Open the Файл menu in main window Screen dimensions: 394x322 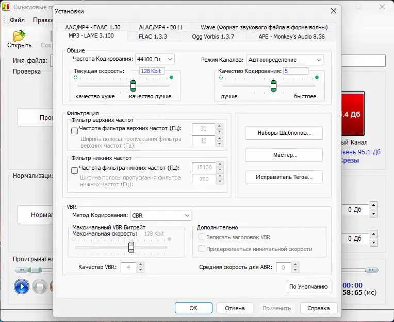[x=17, y=20]
